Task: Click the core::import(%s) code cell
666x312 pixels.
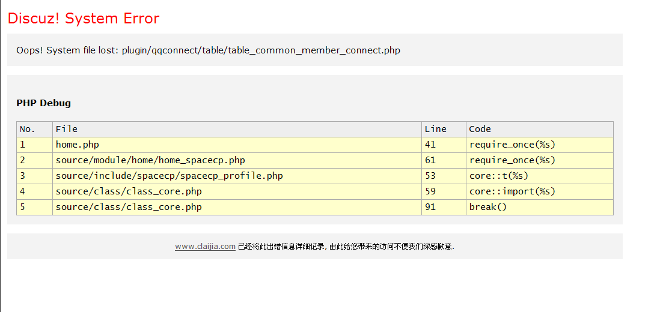Action: (x=512, y=191)
